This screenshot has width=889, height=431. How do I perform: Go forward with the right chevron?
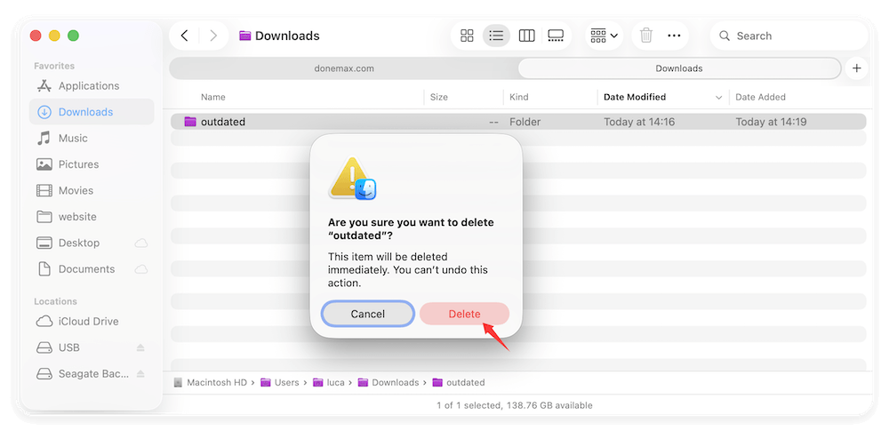[213, 36]
